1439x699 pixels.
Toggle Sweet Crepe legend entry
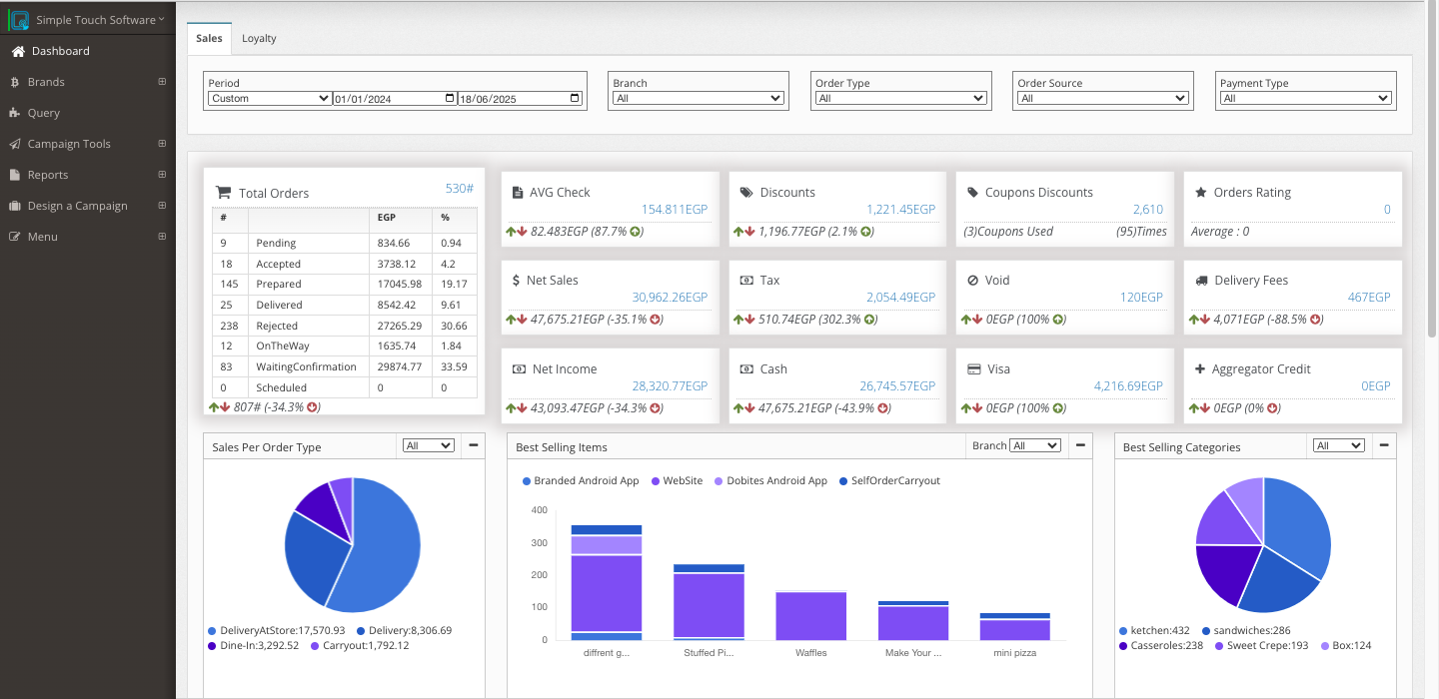(1262, 645)
